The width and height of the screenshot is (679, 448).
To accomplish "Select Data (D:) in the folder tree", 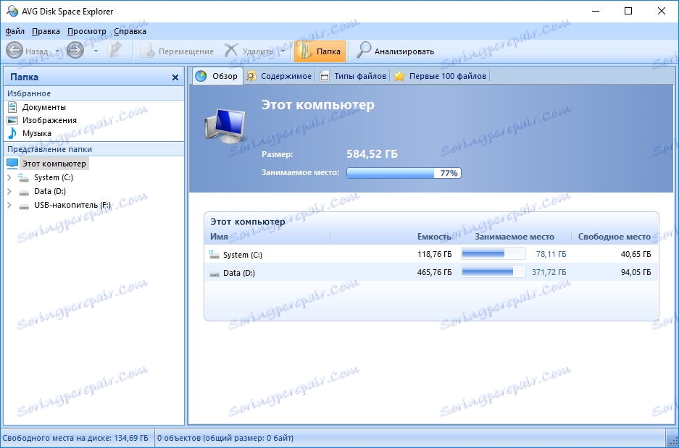I will click(50, 191).
